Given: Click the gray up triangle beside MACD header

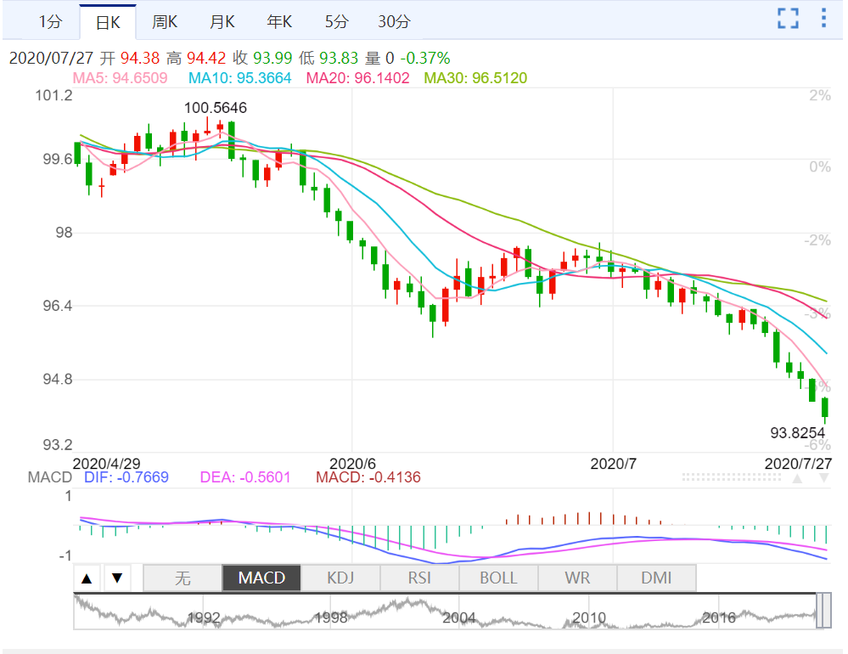Looking at the screenshot, I should tap(797, 478).
